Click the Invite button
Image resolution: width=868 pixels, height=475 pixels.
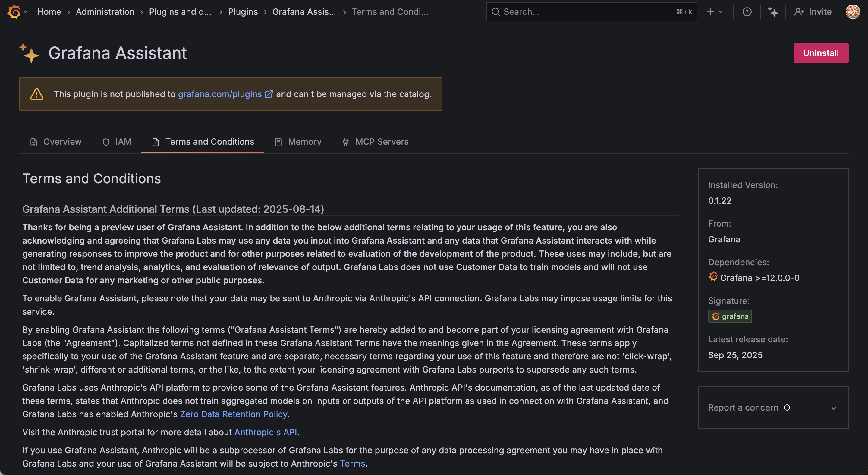813,12
